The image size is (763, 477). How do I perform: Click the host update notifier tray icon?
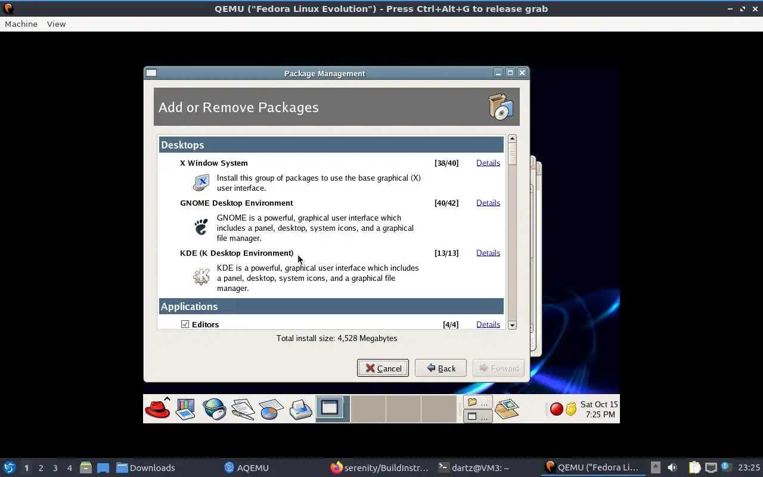725,467
